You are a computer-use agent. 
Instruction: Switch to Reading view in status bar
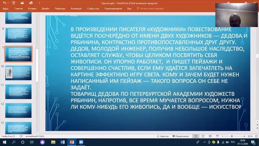click(x=210, y=136)
